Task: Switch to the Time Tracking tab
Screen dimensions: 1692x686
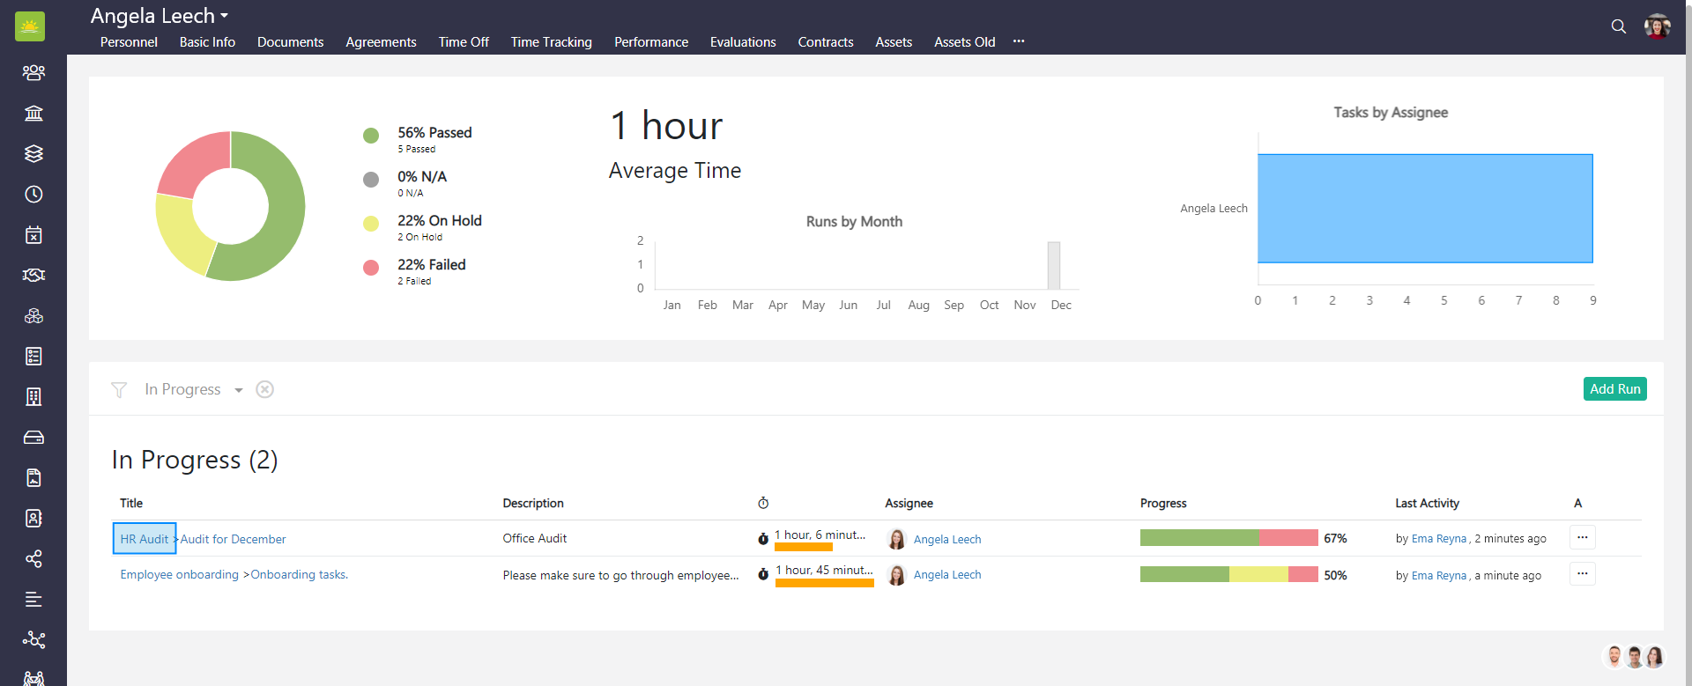Action: coord(551,42)
